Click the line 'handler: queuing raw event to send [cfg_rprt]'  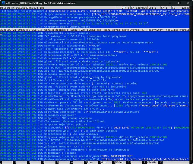(x=58, y=90)
